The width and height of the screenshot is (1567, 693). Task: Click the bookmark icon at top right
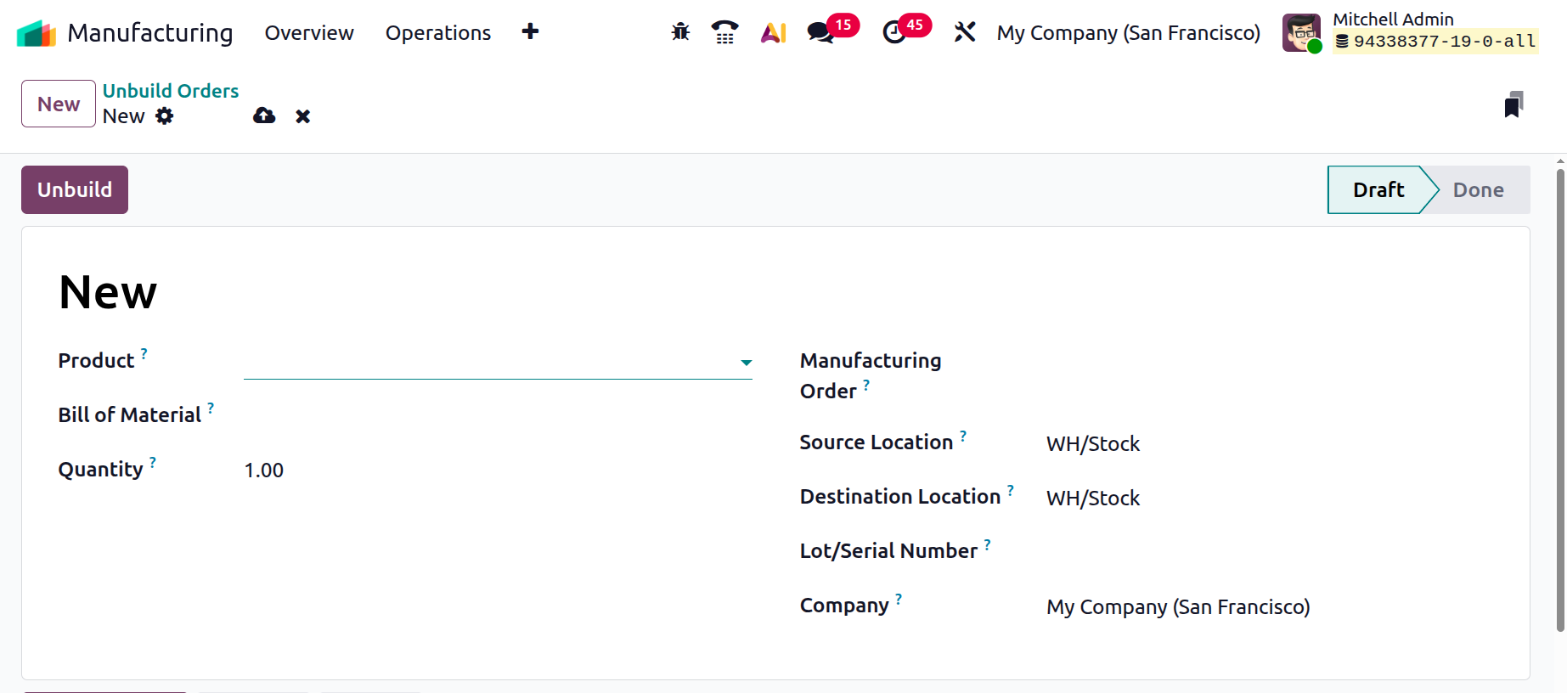[1513, 104]
